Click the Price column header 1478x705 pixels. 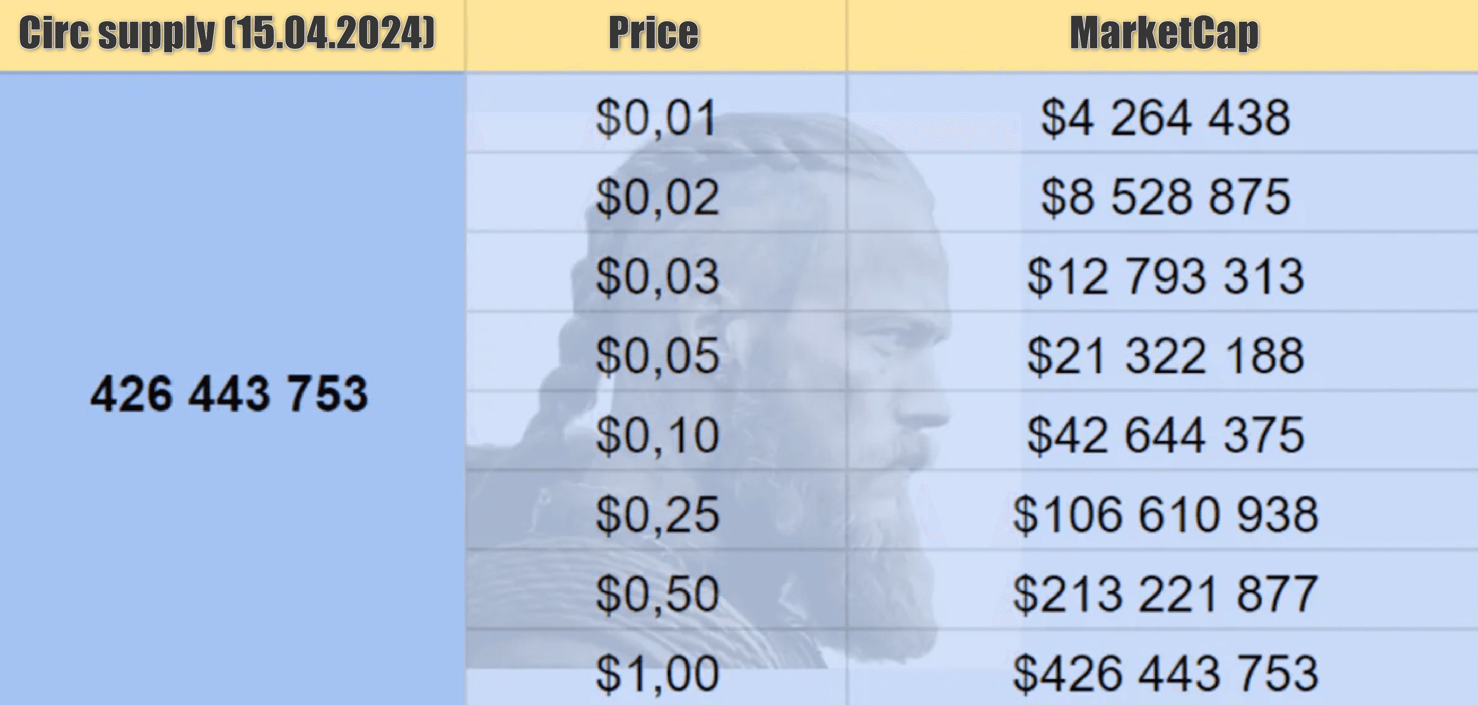pyautogui.click(x=655, y=36)
